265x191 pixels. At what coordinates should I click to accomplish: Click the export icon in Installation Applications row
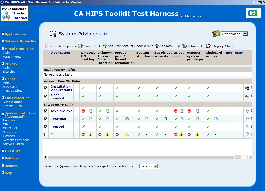click(x=247, y=88)
